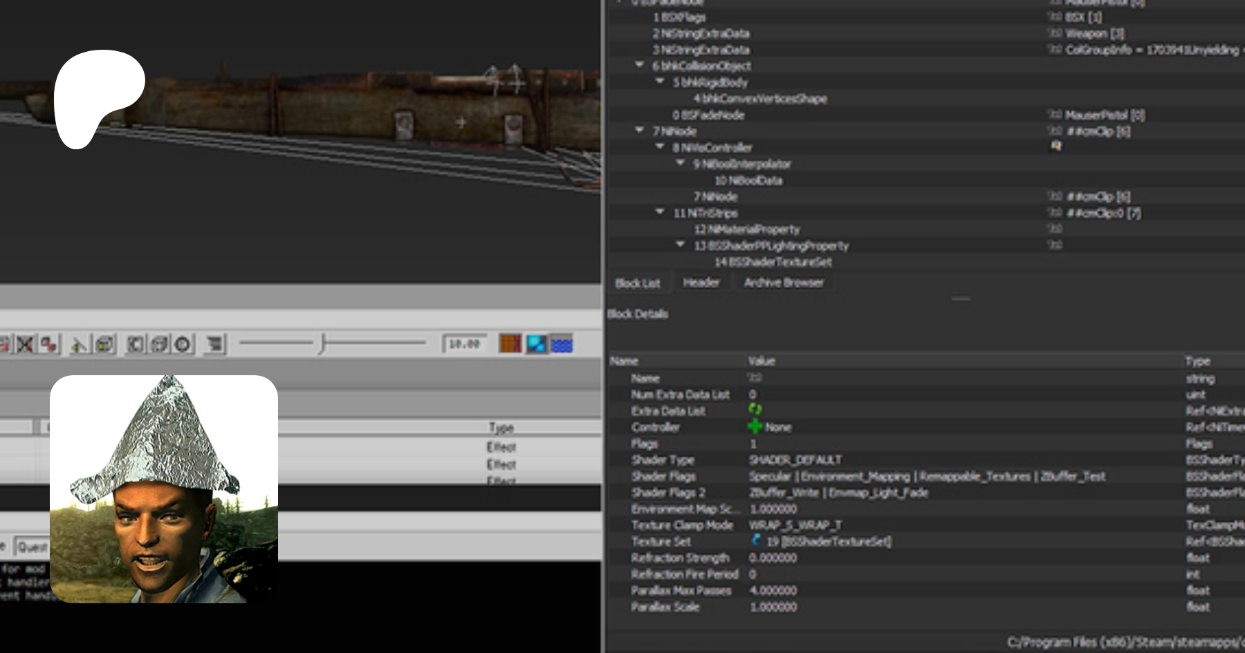Click the tinfoil hat character avatar

pos(164,489)
